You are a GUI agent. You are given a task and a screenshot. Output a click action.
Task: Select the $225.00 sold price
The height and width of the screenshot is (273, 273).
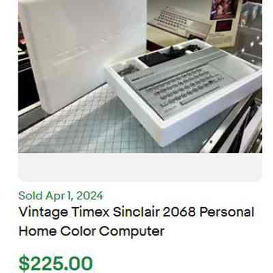tap(56, 264)
